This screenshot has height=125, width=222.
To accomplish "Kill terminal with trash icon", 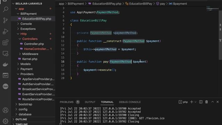I will point(207,102).
